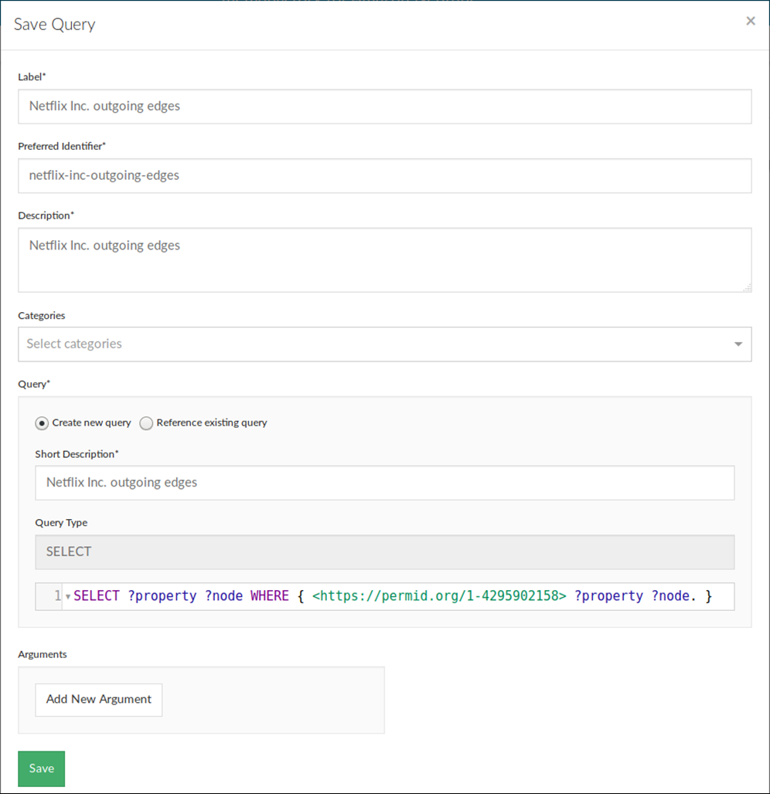Click the Short Description input
Screen dimensions: 770x794
click(385, 483)
